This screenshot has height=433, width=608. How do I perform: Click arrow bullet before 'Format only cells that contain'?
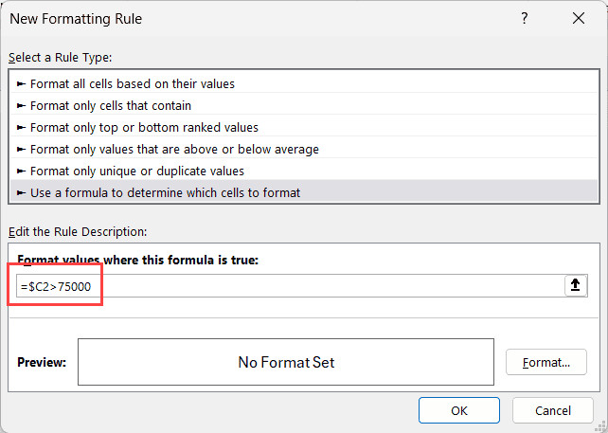coord(22,106)
